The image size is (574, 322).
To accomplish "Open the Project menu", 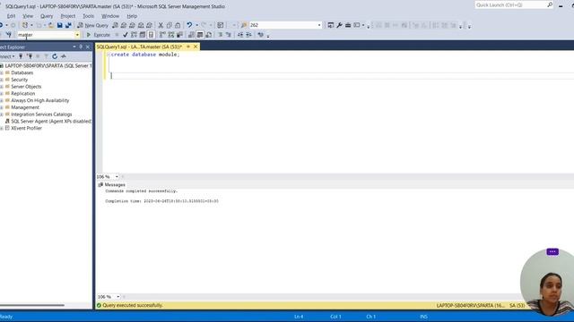I will point(68,16).
